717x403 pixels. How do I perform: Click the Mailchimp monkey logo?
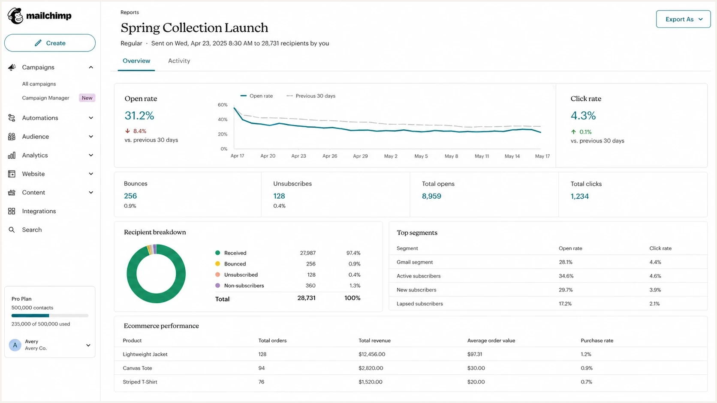click(x=15, y=16)
